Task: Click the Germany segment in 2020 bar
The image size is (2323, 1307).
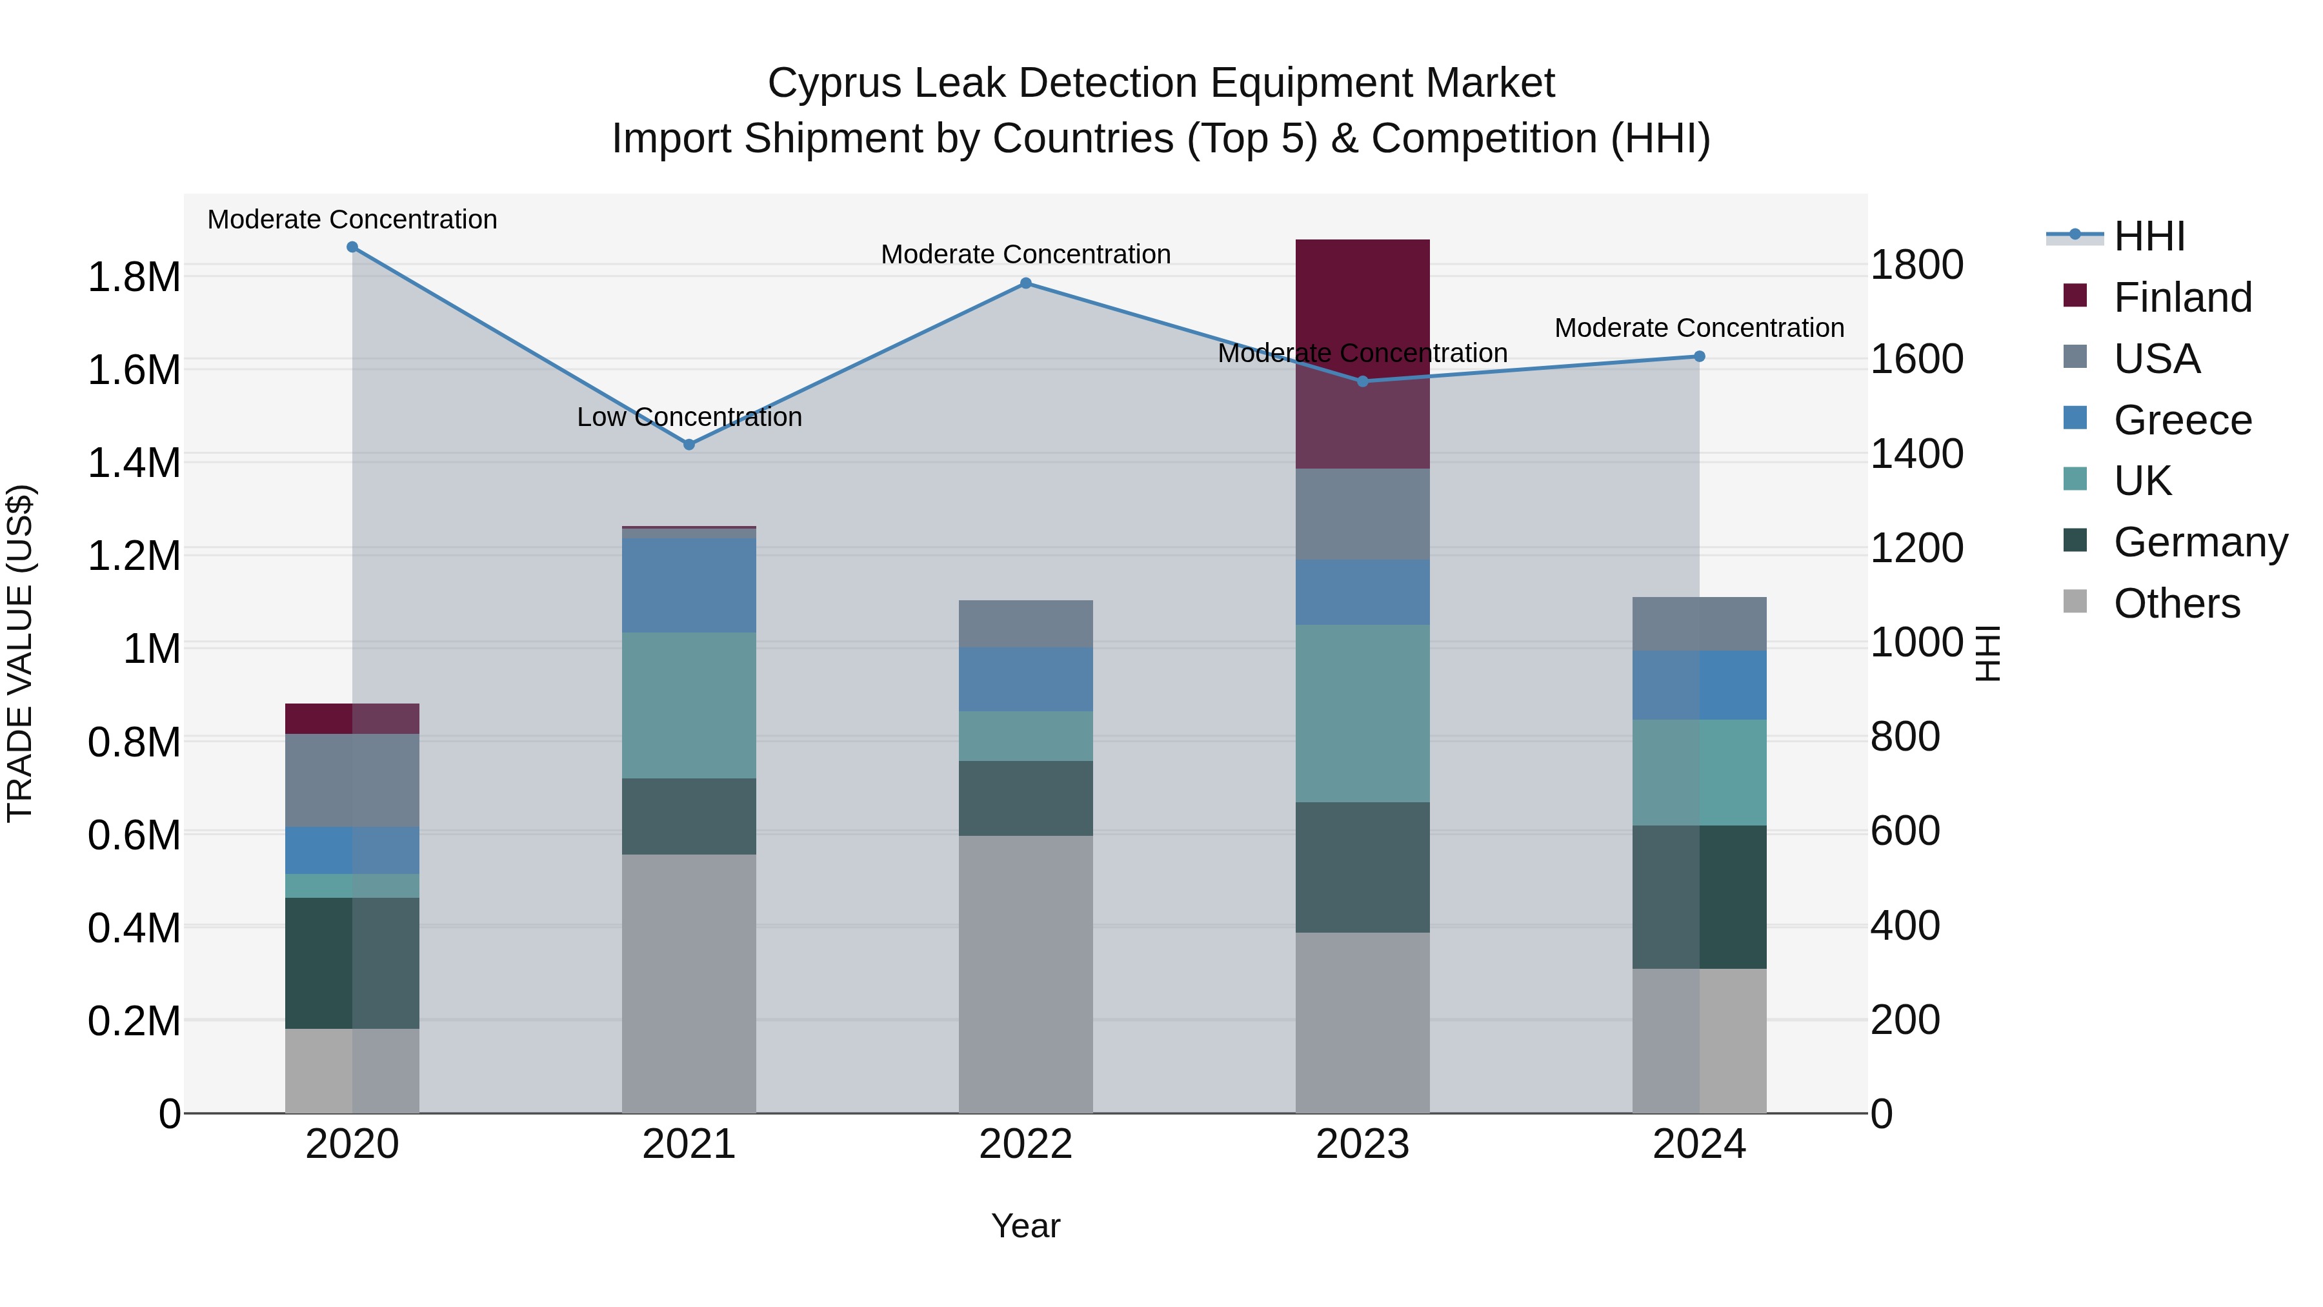Action: tap(352, 964)
